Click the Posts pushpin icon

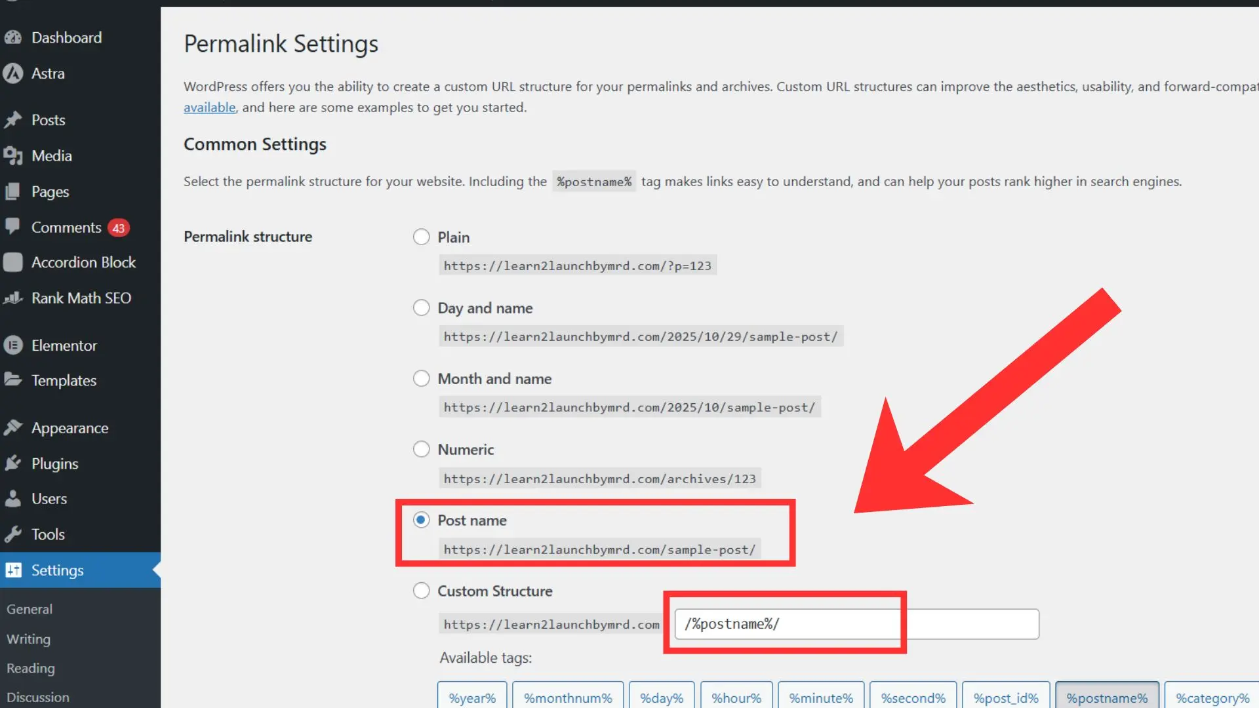(13, 120)
